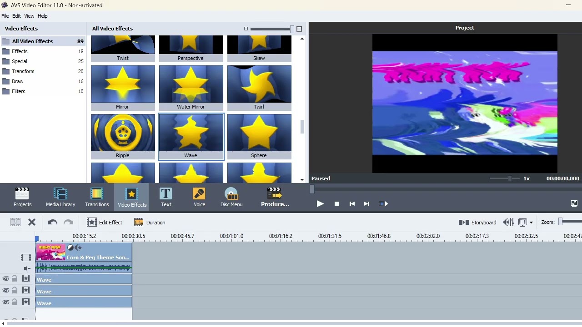
Task: Switch to Storyboard view
Action: [x=477, y=222]
